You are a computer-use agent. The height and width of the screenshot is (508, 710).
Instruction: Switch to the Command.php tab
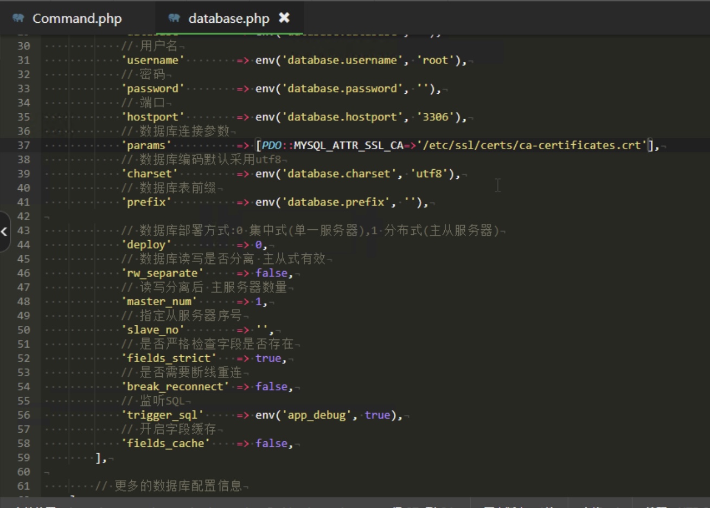coord(76,18)
